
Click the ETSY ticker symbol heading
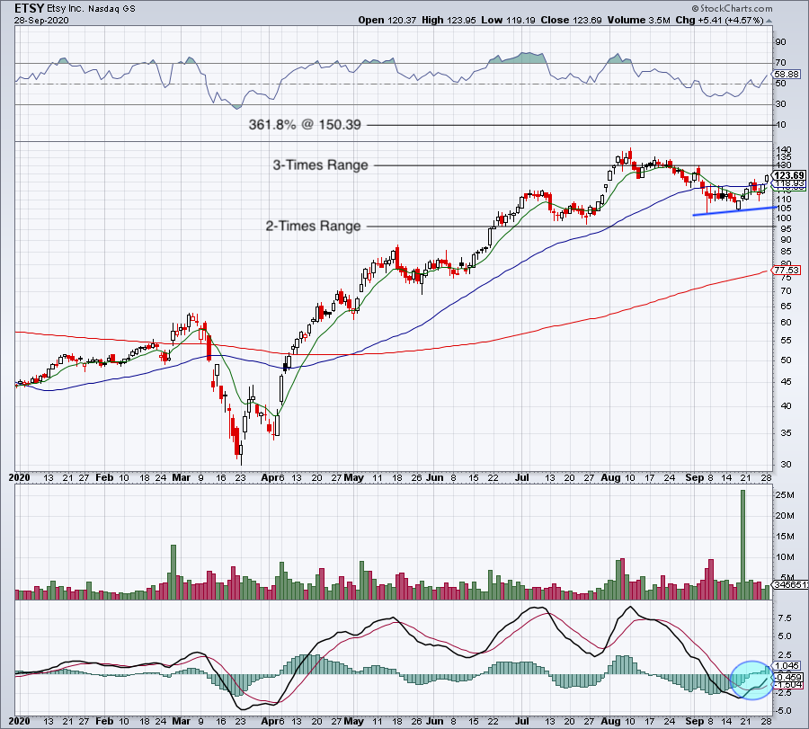(x=30, y=8)
